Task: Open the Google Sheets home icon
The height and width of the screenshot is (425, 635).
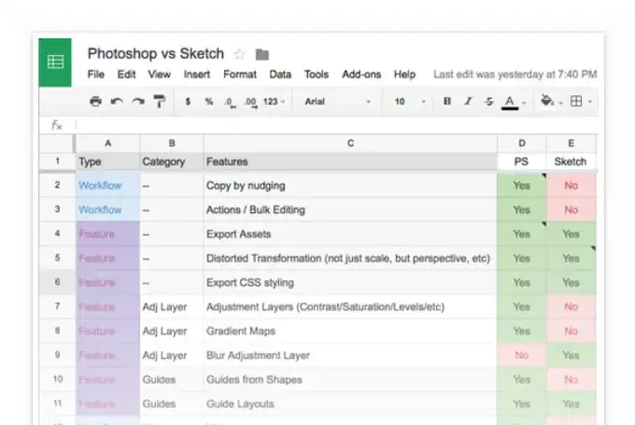Action: [x=55, y=63]
